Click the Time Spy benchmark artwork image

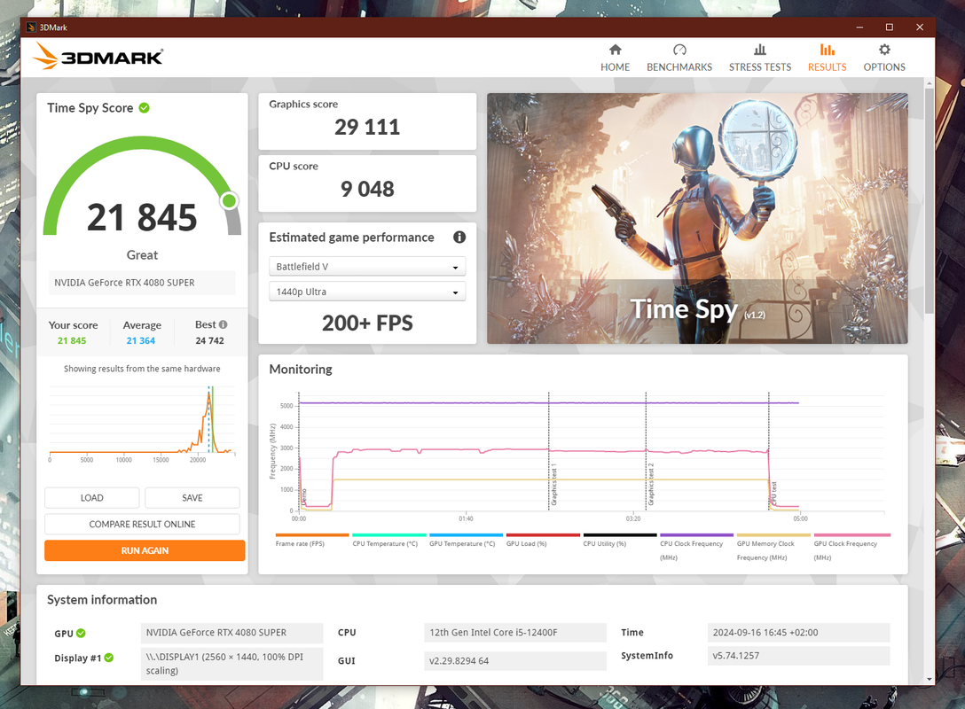(697, 218)
